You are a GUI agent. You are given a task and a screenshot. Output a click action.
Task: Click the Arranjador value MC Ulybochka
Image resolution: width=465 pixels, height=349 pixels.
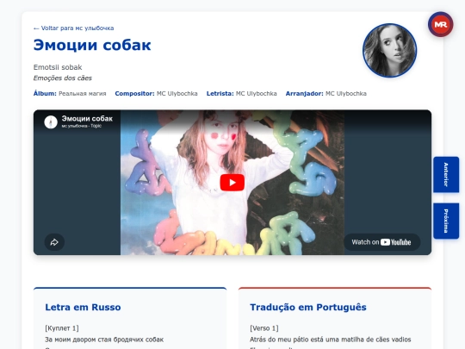pyautogui.click(x=346, y=93)
